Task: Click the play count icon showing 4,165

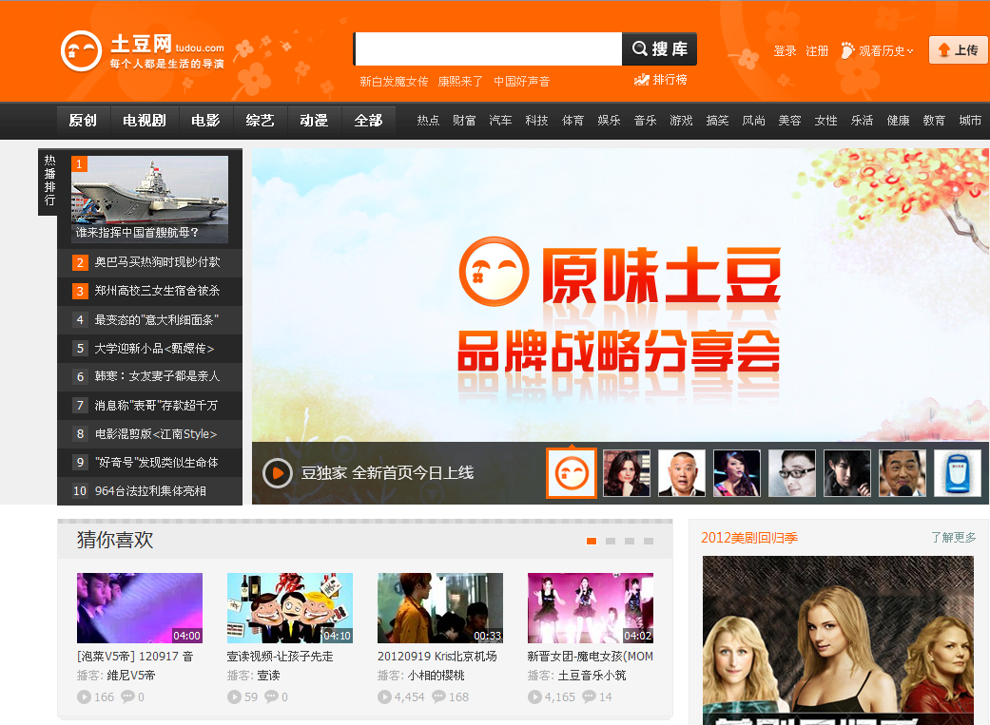Action: pos(534,697)
